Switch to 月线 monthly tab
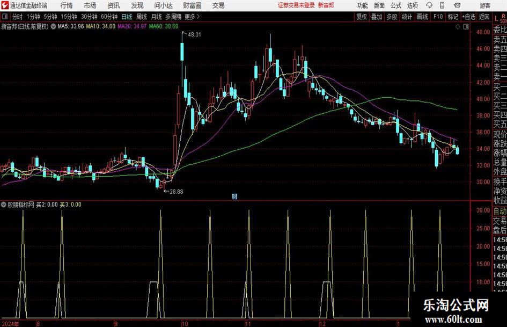 (156, 17)
